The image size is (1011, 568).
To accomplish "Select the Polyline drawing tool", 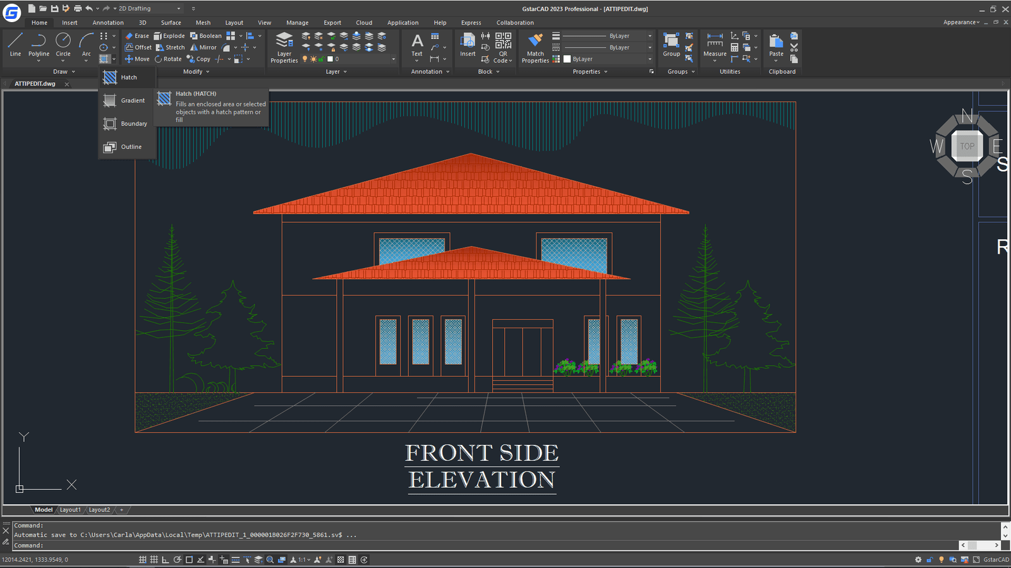I will [x=39, y=44].
